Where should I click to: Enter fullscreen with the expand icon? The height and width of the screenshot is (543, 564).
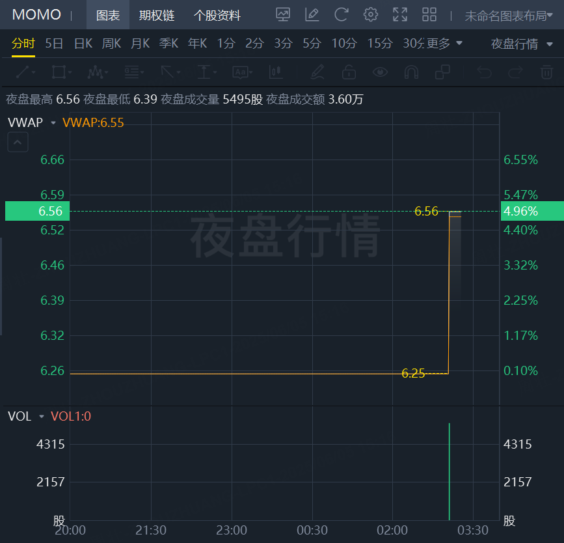(400, 15)
